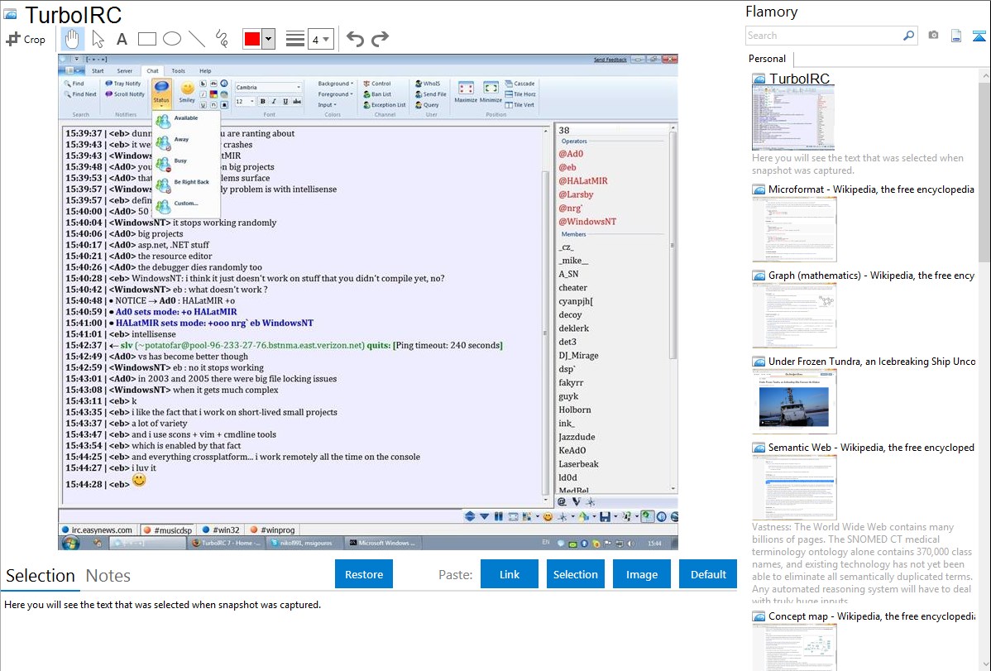Select the text annotation tool
The height and width of the screenshot is (671, 991).
122,39
